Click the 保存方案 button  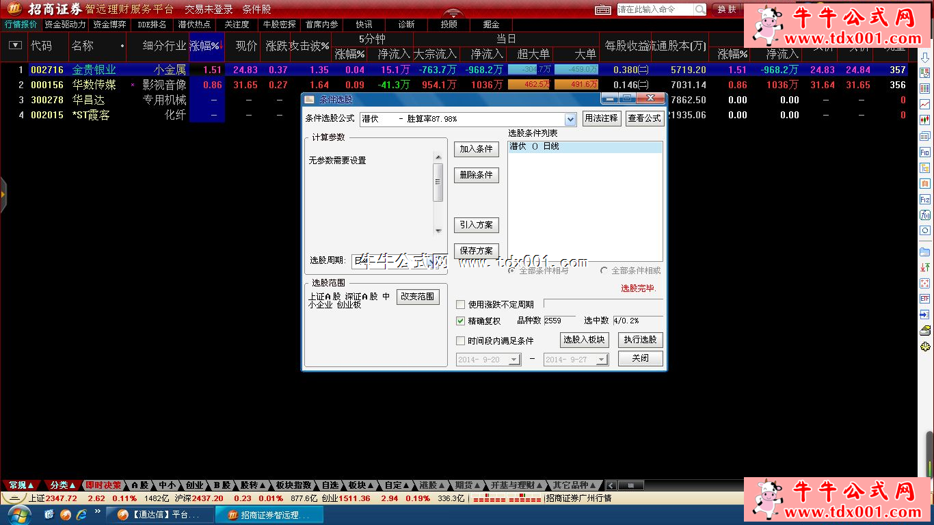coord(477,251)
